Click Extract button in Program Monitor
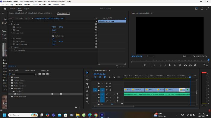Screen dimensions: 211x118 coord(190,65)
